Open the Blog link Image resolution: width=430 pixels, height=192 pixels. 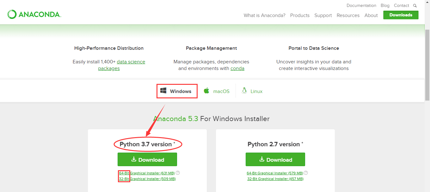pyautogui.click(x=385, y=5)
